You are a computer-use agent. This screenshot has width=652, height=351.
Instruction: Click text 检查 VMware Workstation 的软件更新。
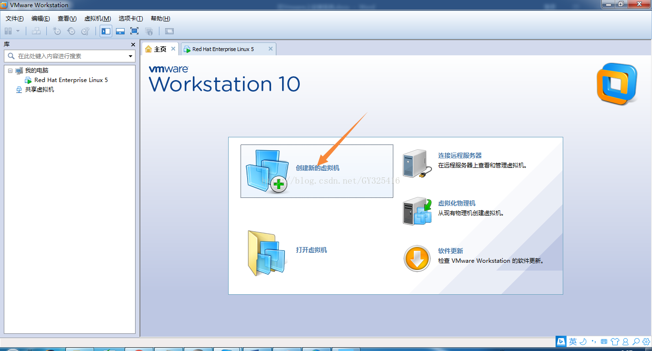[x=491, y=261]
